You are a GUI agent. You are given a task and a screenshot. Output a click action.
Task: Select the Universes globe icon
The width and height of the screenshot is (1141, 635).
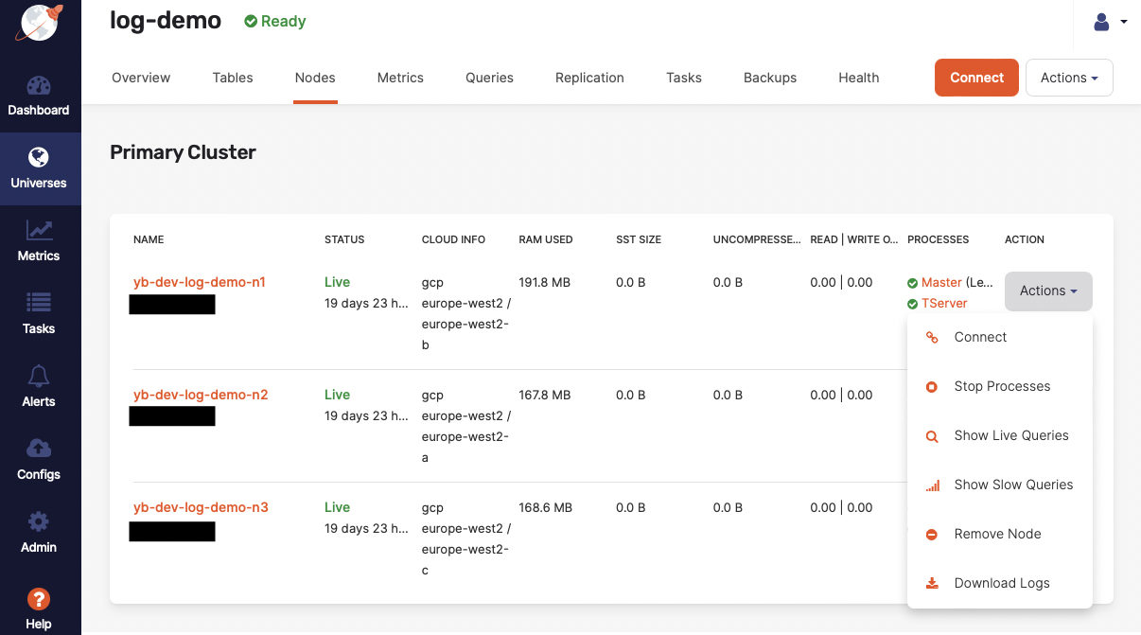[39, 157]
